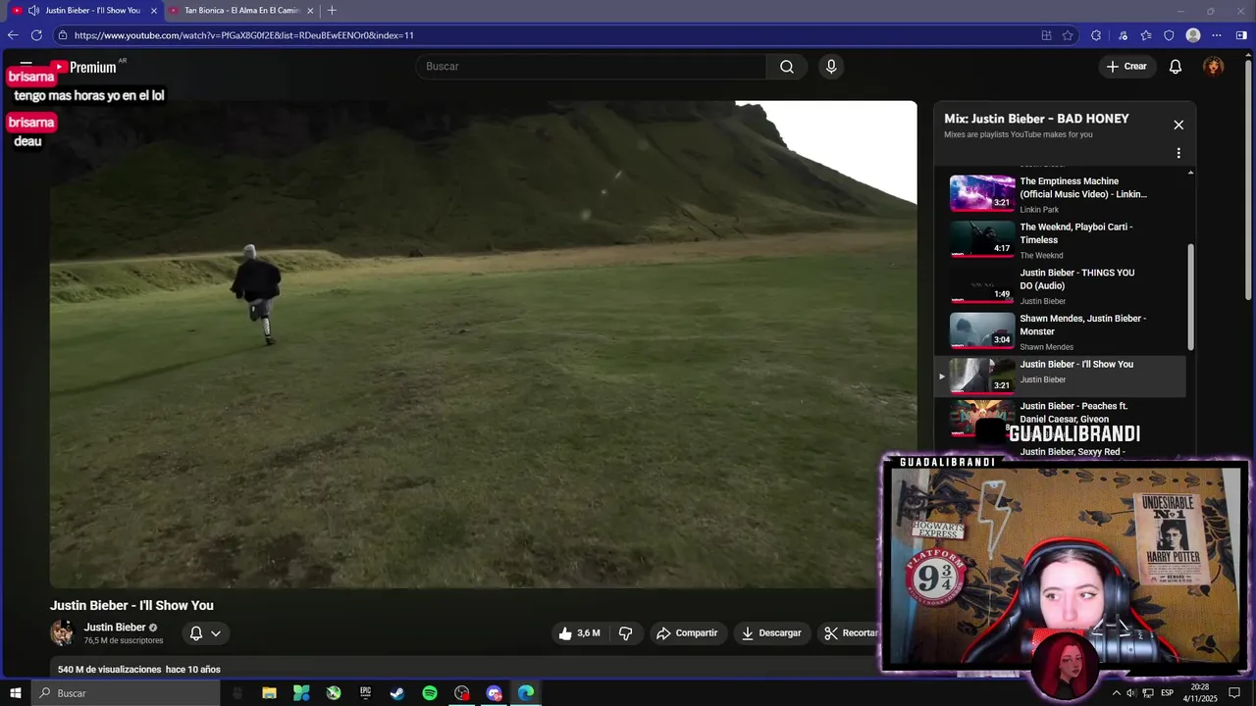Open browser essentials shield icon

pyautogui.click(x=1169, y=35)
